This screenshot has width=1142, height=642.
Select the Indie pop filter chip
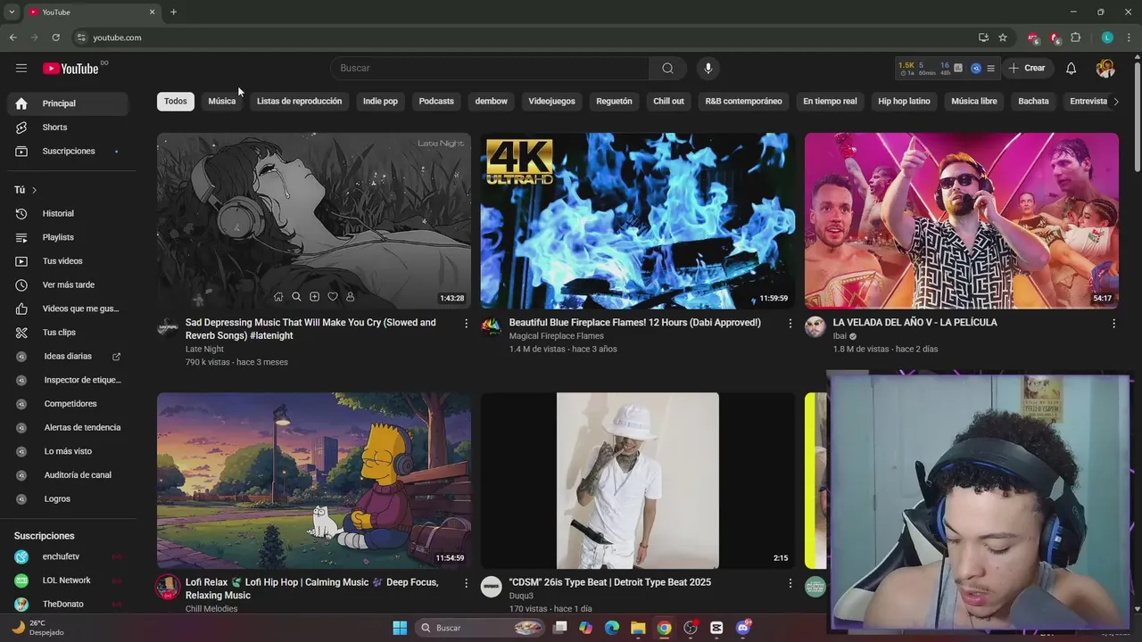tap(380, 101)
